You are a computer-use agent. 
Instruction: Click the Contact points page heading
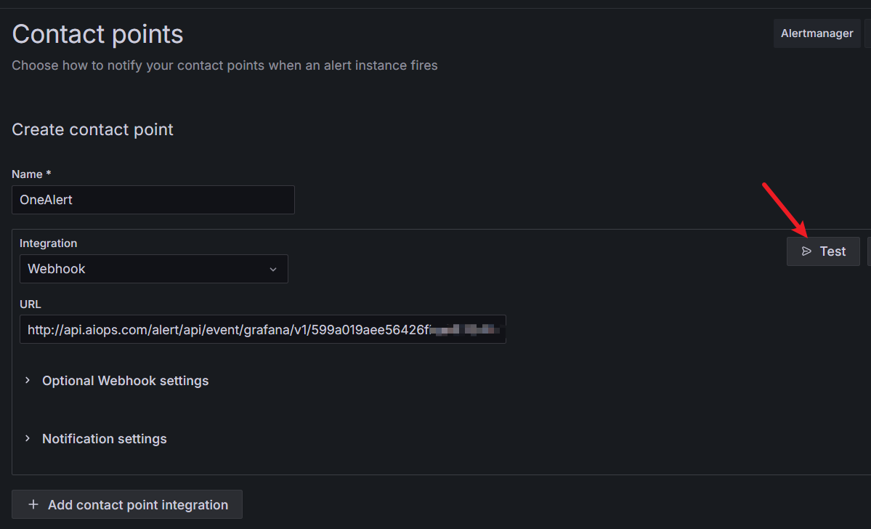click(x=97, y=34)
